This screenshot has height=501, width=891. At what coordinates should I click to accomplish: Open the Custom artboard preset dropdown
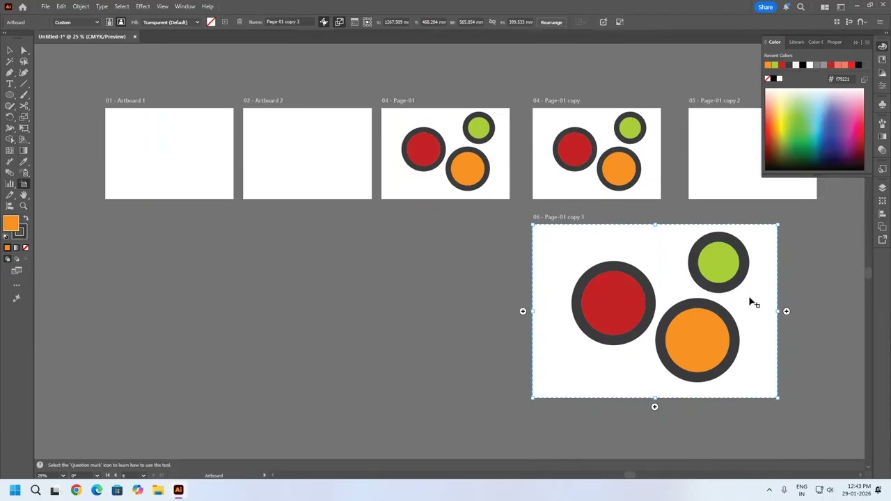[77, 22]
